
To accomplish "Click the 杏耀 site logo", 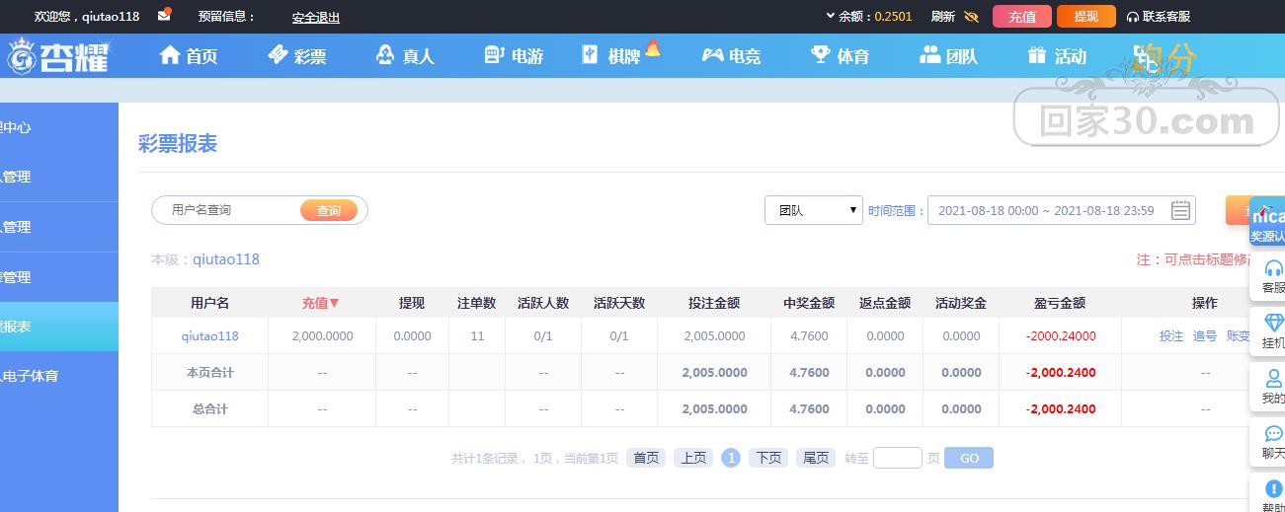I will coord(57,56).
